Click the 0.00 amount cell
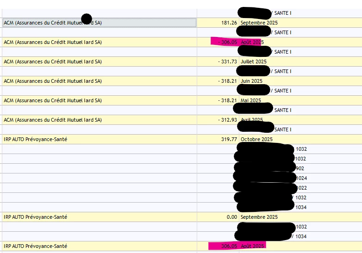The width and height of the screenshot is (362, 253). [218, 217]
